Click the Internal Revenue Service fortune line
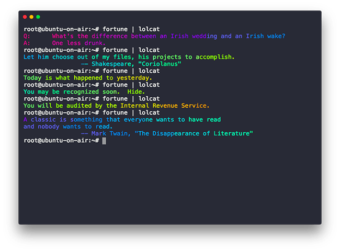This screenshot has height=251, width=340. (117, 106)
